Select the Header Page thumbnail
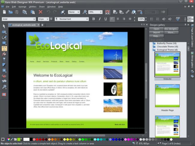 point(167,96)
